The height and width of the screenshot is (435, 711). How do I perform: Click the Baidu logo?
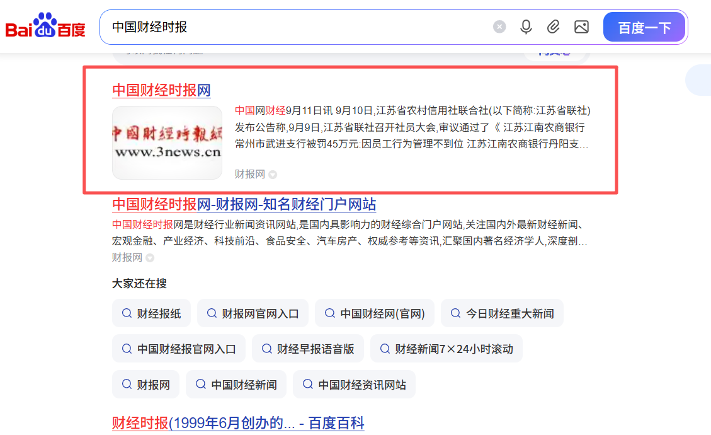tap(45, 26)
